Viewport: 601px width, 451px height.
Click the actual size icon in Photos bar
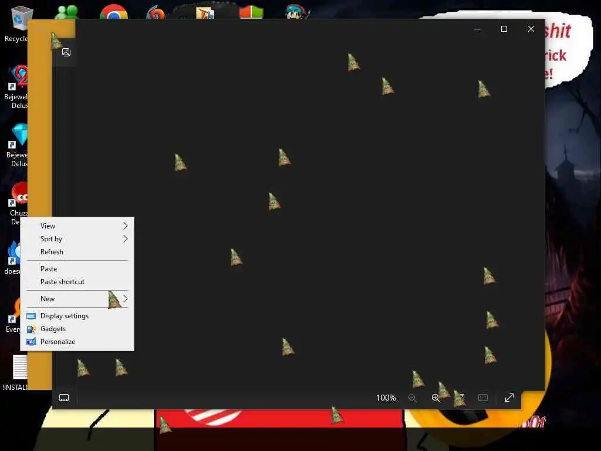click(483, 398)
